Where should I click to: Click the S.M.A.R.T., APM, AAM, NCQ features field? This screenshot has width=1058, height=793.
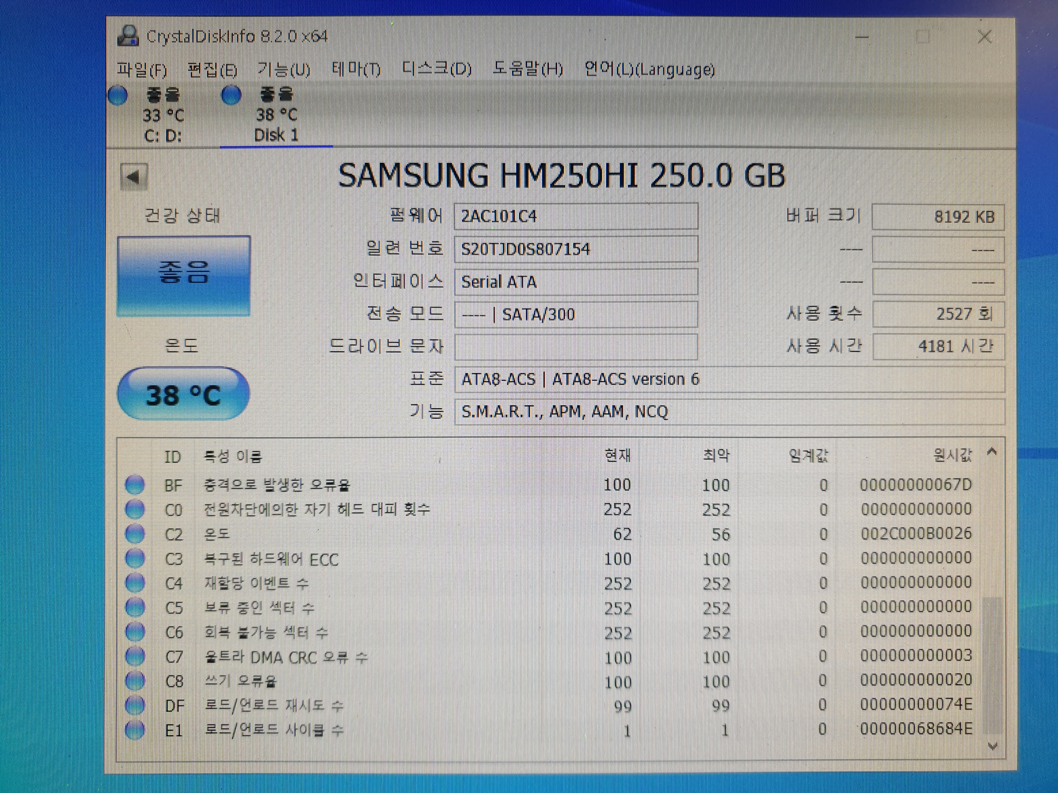(x=729, y=411)
